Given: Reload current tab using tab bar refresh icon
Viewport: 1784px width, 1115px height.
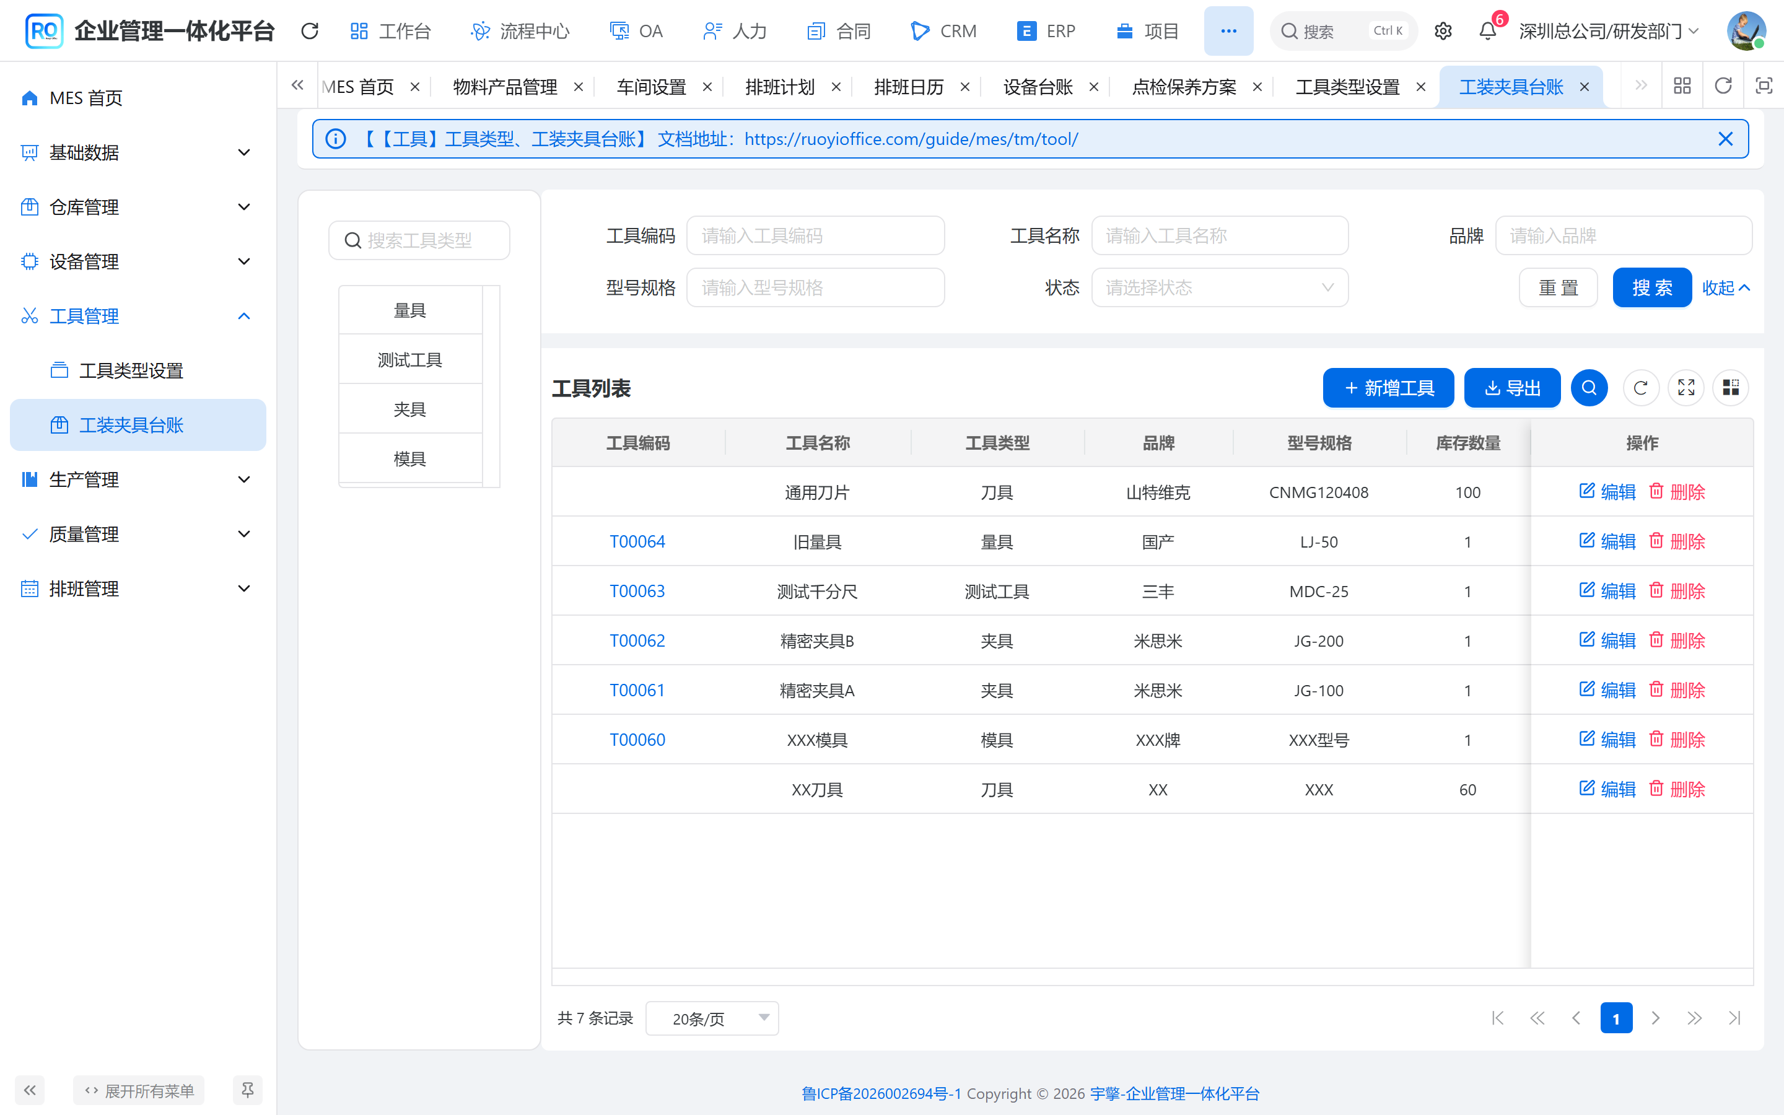Looking at the screenshot, I should pos(1723,86).
